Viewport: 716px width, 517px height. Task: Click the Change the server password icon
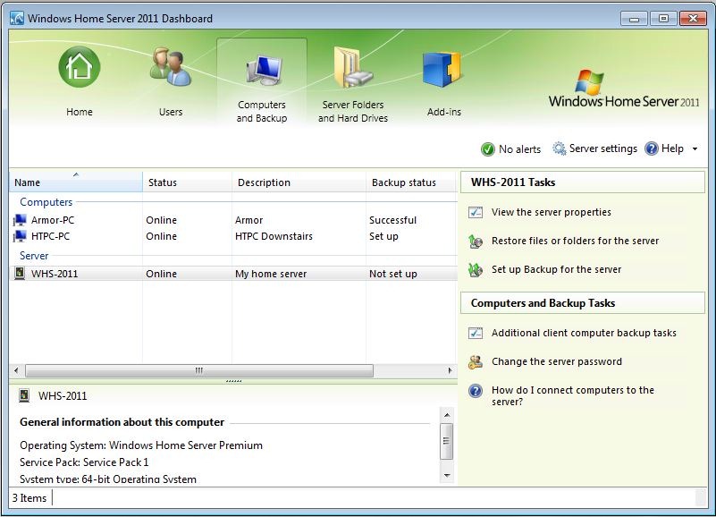coord(476,361)
